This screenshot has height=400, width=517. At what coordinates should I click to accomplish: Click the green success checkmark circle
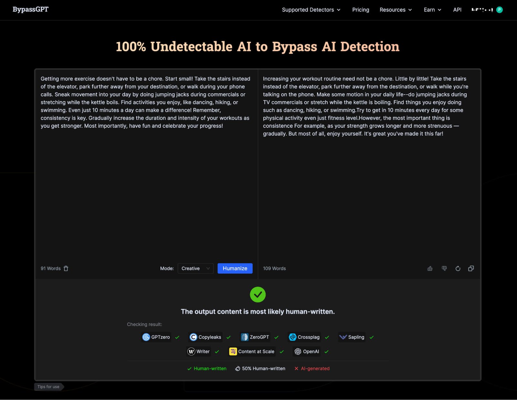point(258,294)
